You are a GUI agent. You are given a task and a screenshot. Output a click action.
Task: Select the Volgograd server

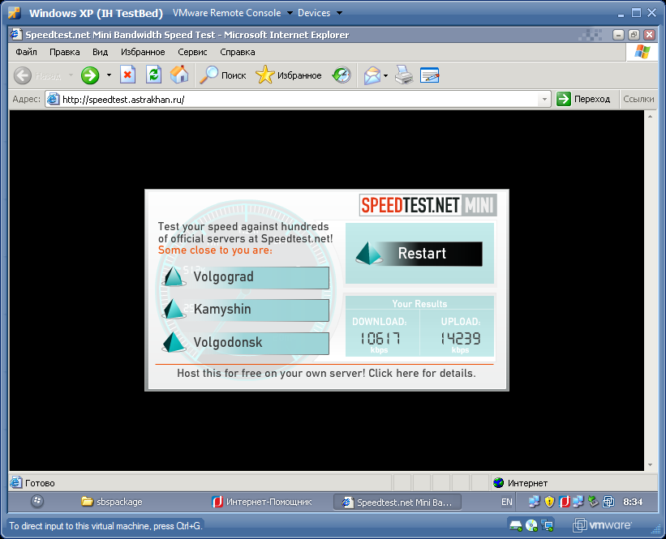coord(246,277)
